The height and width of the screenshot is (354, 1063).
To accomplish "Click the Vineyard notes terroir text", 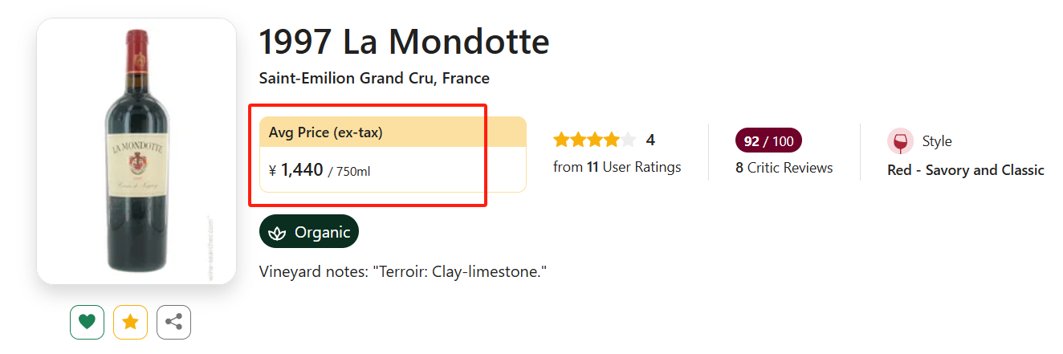I will tap(403, 272).
